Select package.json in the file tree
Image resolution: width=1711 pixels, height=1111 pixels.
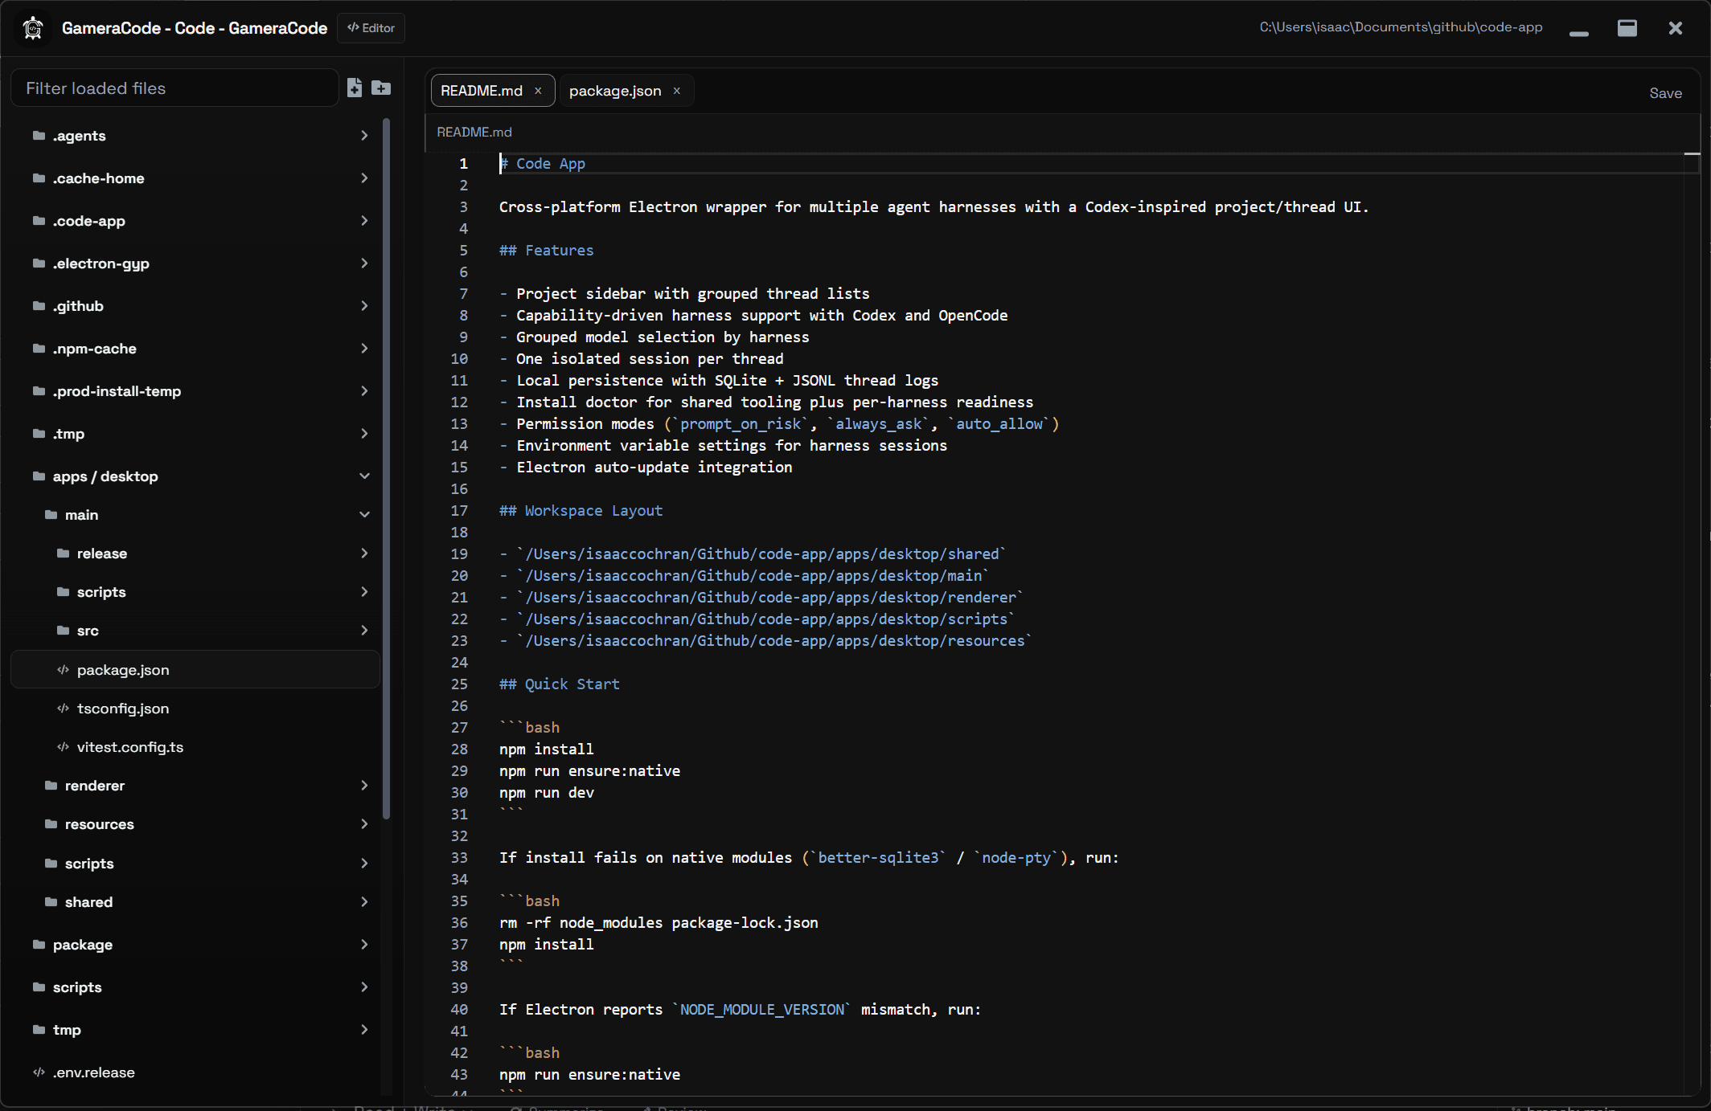click(x=195, y=669)
